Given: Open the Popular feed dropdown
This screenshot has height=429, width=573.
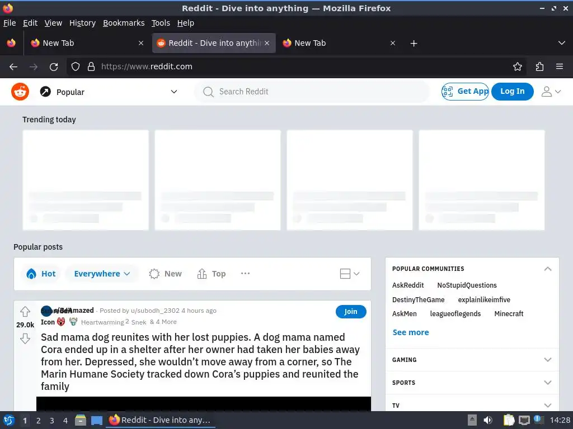Looking at the screenshot, I should click(109, 92).
